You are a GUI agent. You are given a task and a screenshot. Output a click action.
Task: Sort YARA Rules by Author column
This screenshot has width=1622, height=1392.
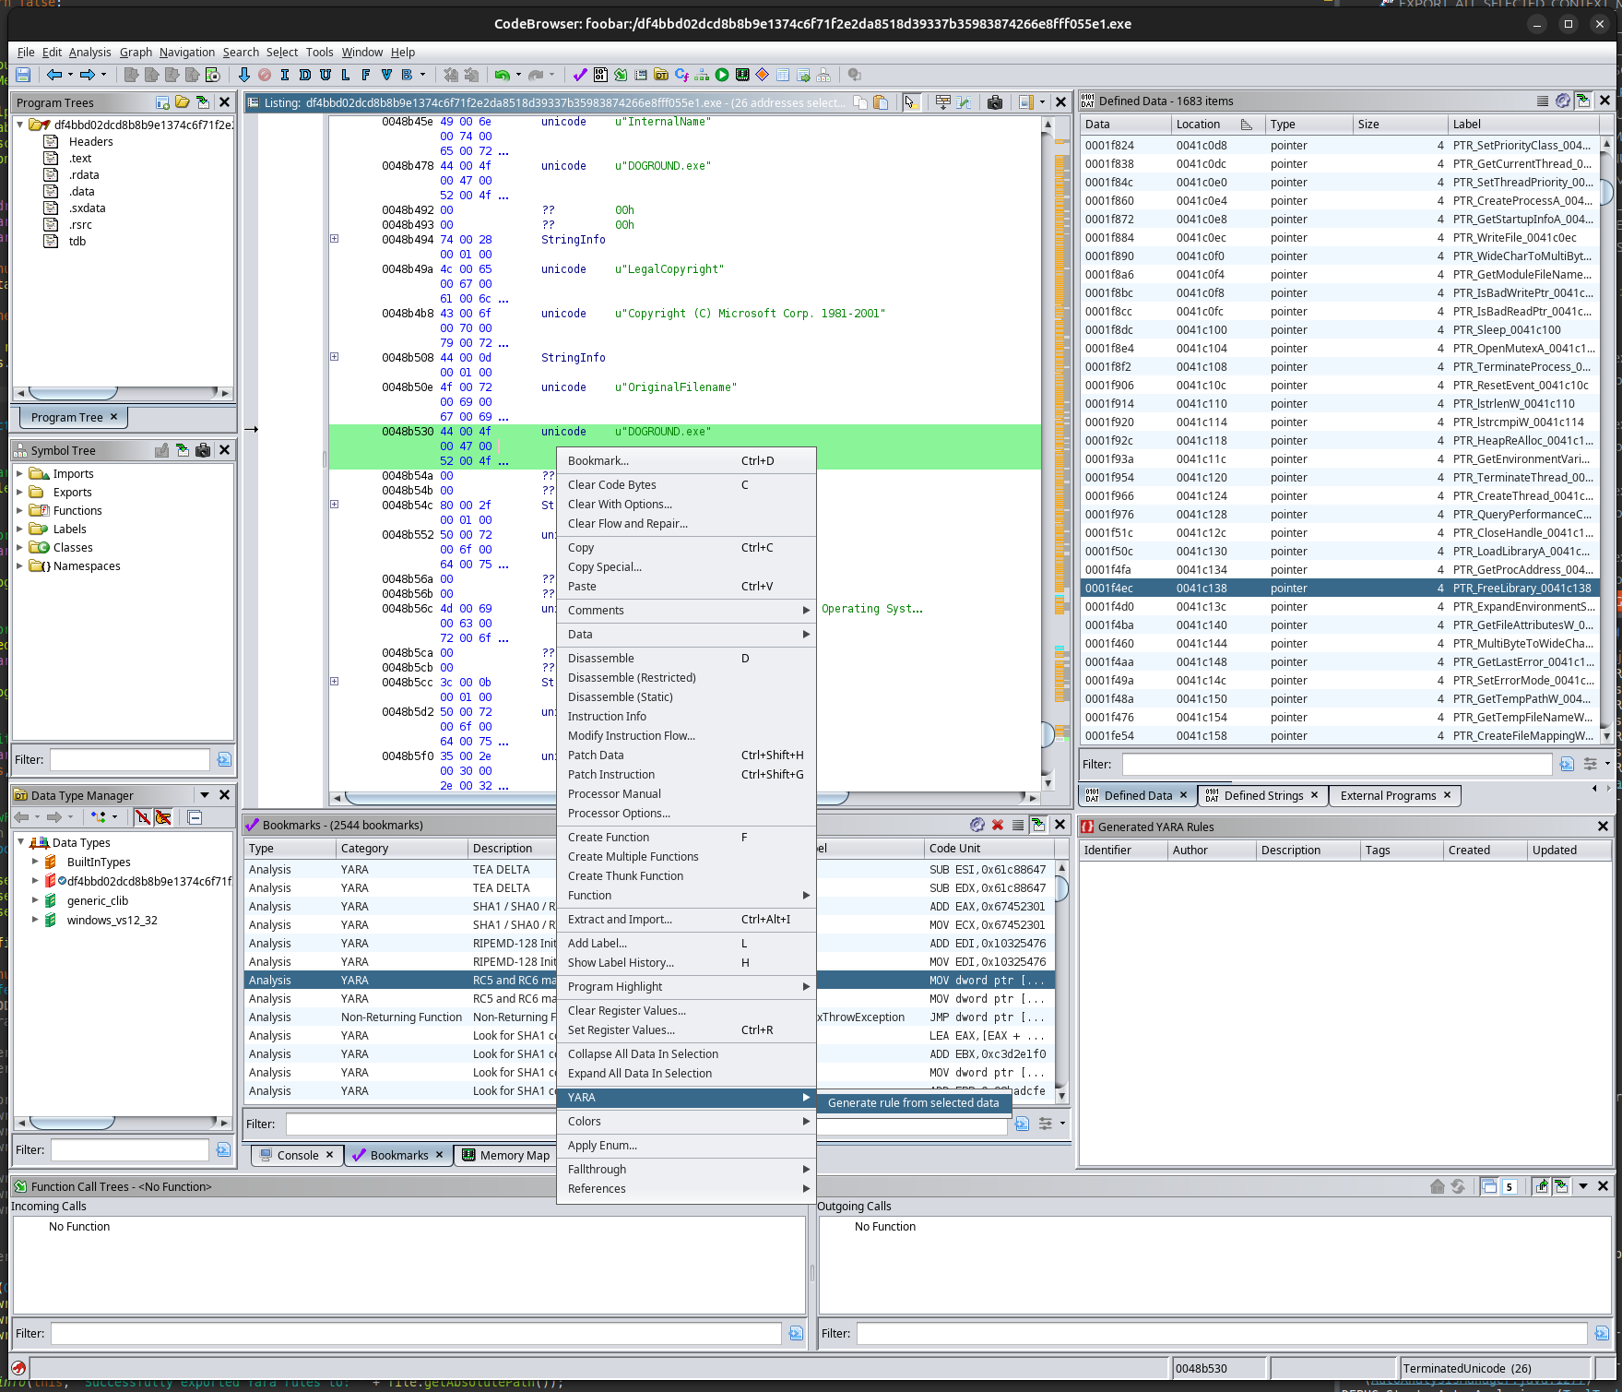[1212, 850]
